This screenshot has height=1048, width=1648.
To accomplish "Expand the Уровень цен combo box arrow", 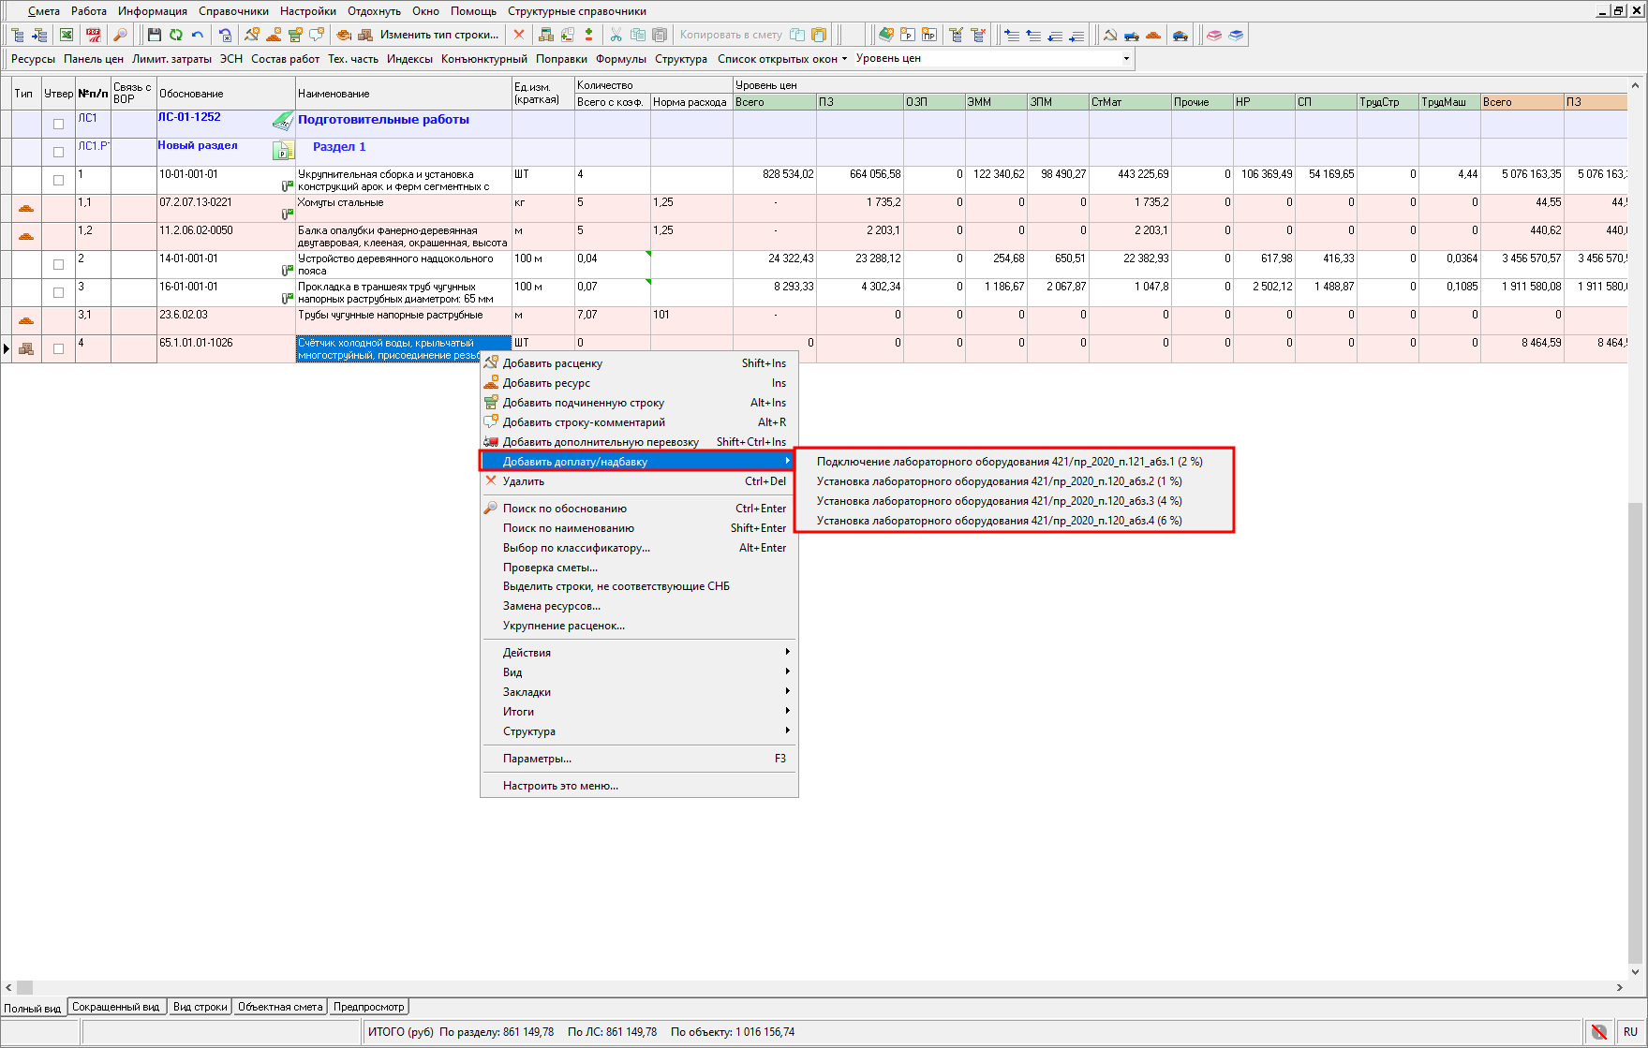I will pos(1126,59).
